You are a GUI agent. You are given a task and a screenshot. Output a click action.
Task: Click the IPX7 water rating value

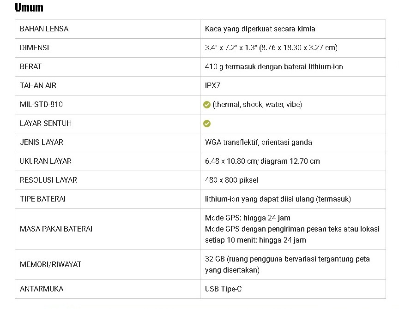(x=214, y=85)
